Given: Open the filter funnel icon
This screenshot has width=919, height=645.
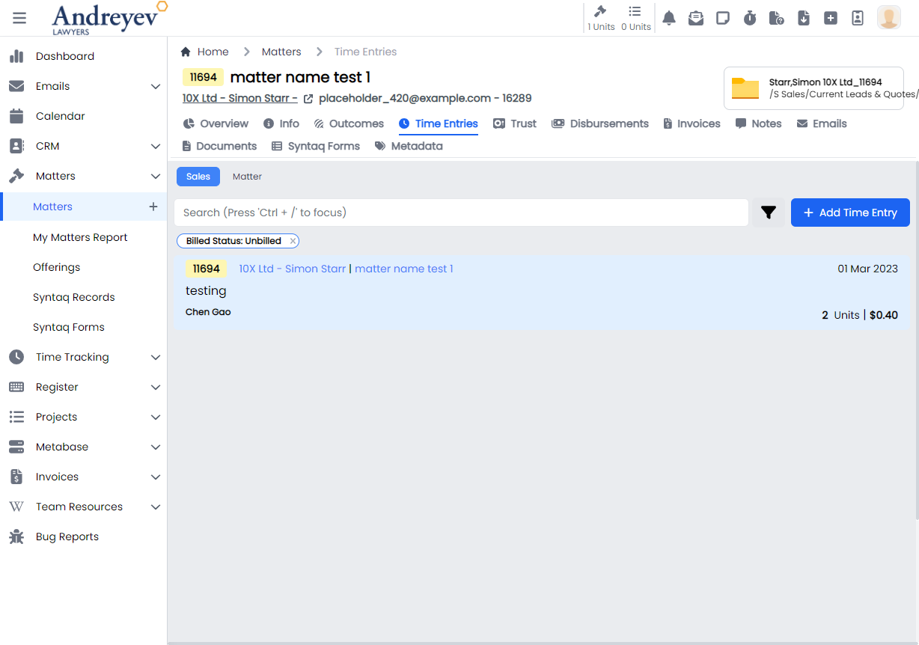Looking at the screenshot, I should tap(769, 213).
